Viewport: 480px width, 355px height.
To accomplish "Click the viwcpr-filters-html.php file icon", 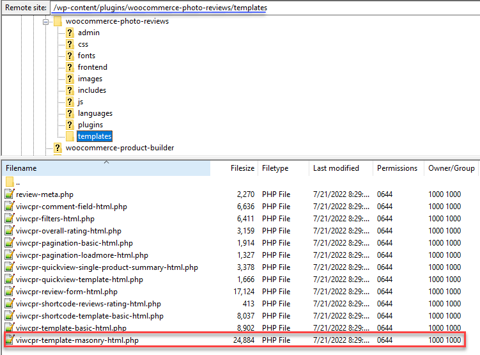I will point(10,218).
